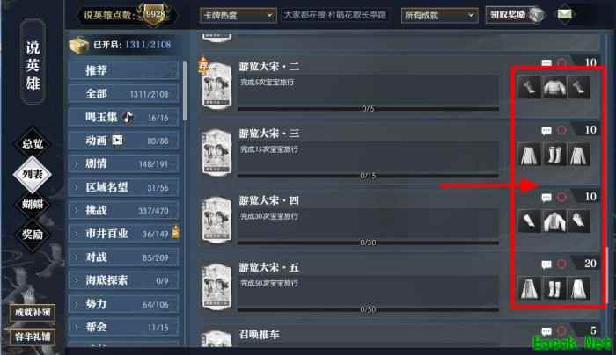Viewport: 616px width, 355px height.
Task: Toggle red track circle for 游览大宋·三
Action: [x=561, y=130]
